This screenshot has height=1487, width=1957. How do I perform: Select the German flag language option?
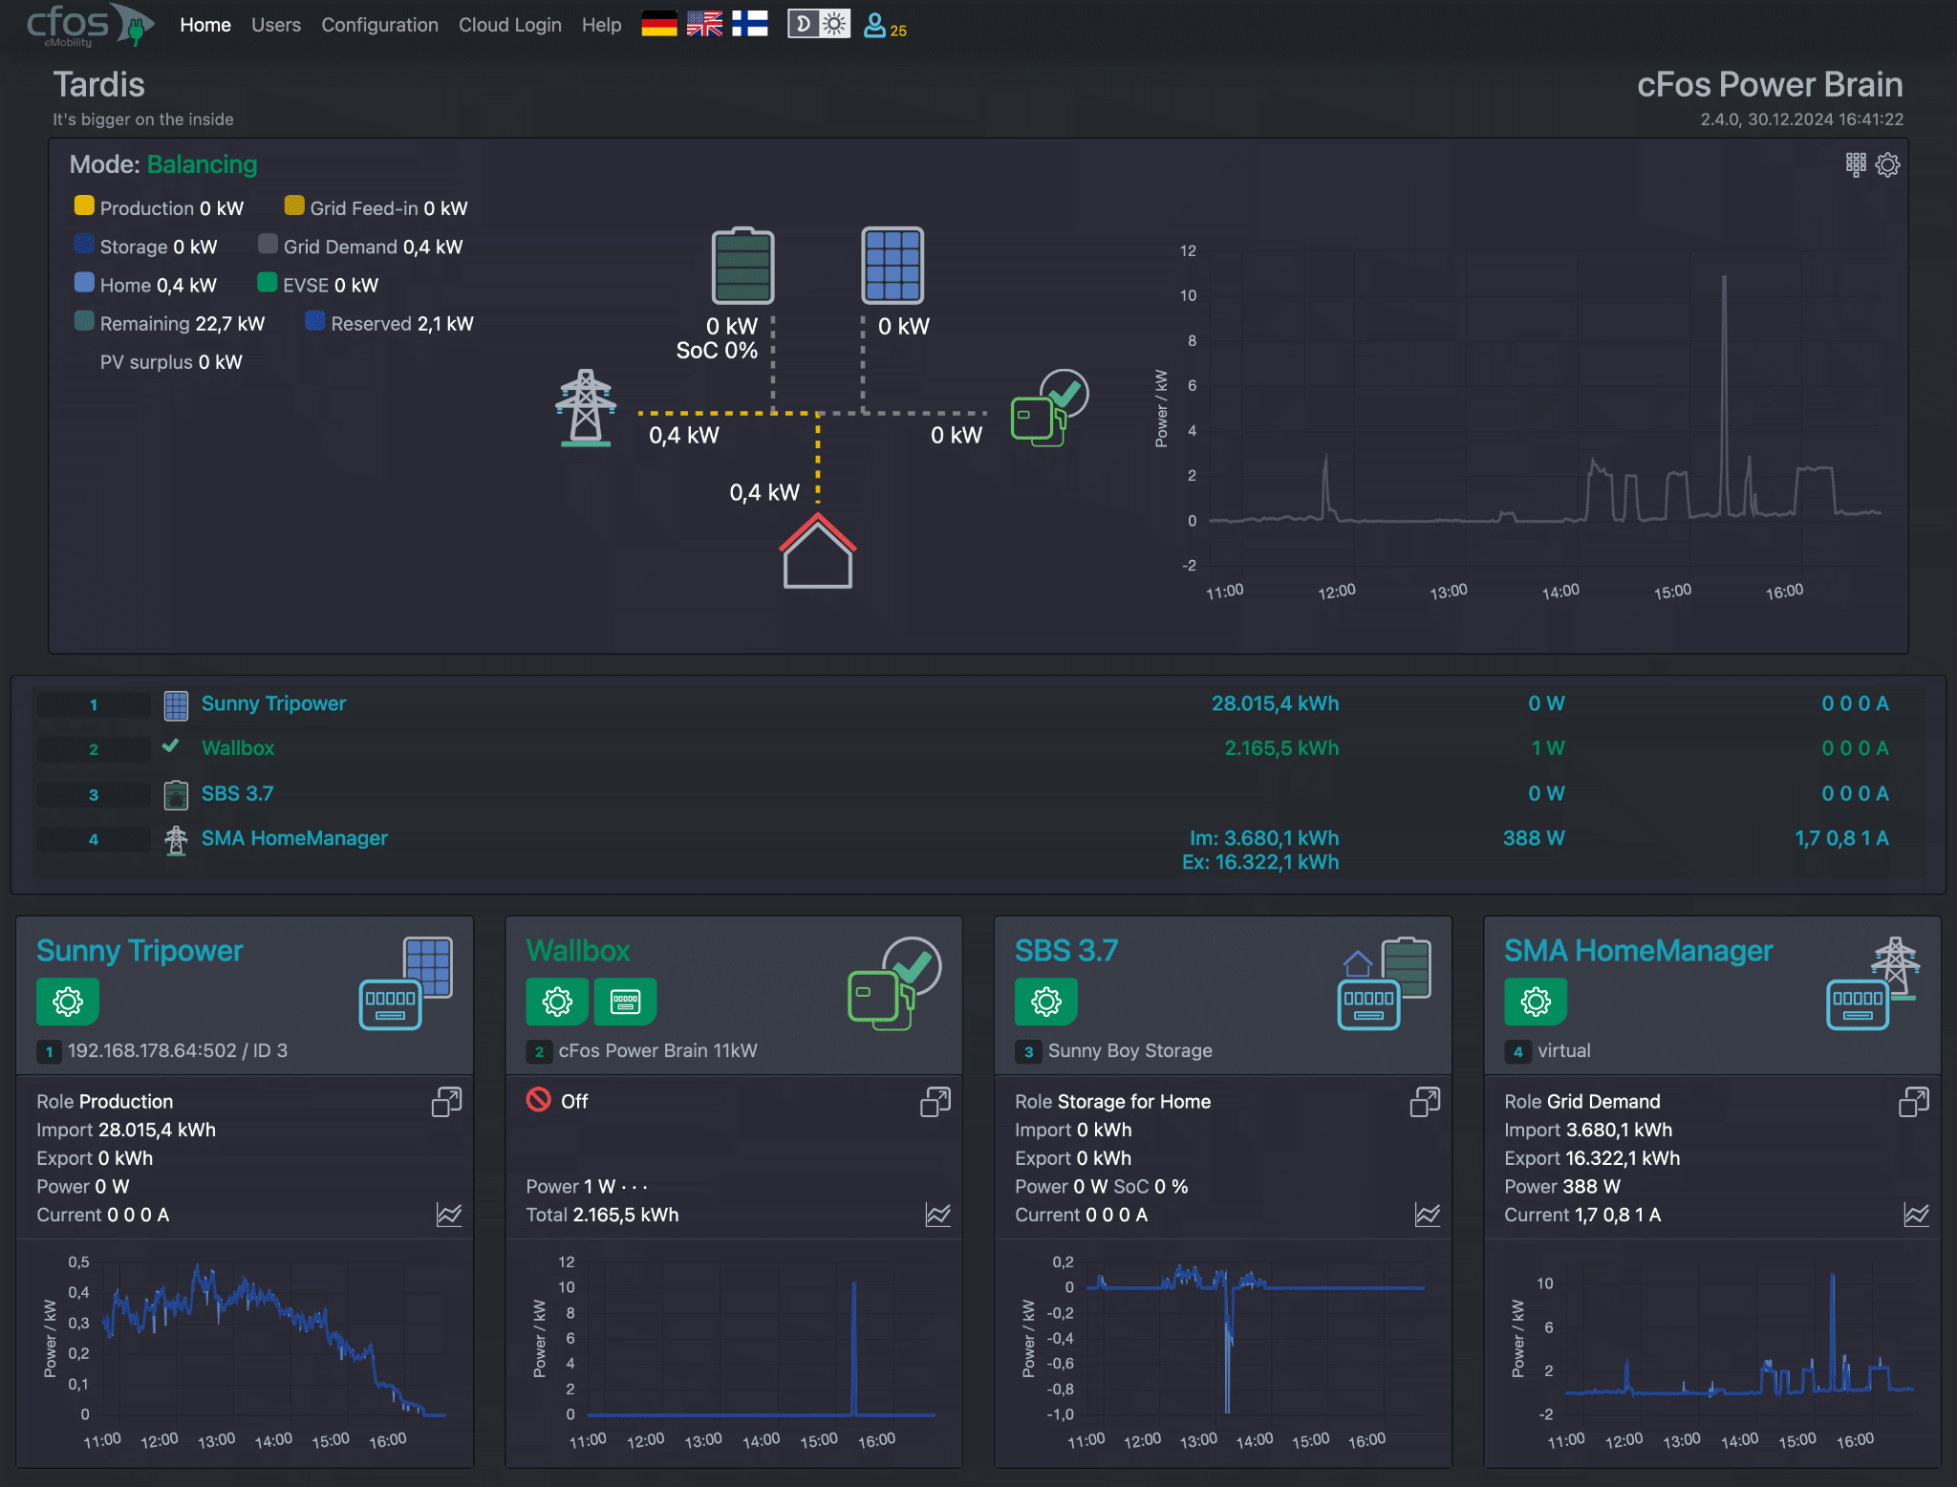(x=658, y=24)
